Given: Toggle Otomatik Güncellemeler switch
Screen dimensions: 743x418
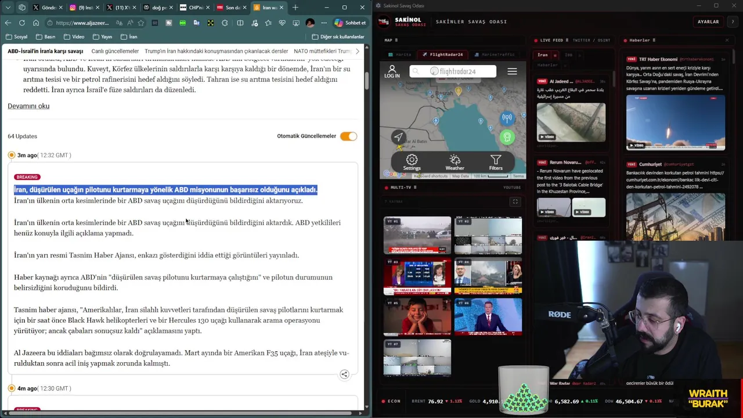Looking at the screenshot, I should tap(348, 136).
